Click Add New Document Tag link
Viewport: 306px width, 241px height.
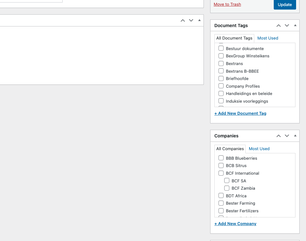pos(240,113)
